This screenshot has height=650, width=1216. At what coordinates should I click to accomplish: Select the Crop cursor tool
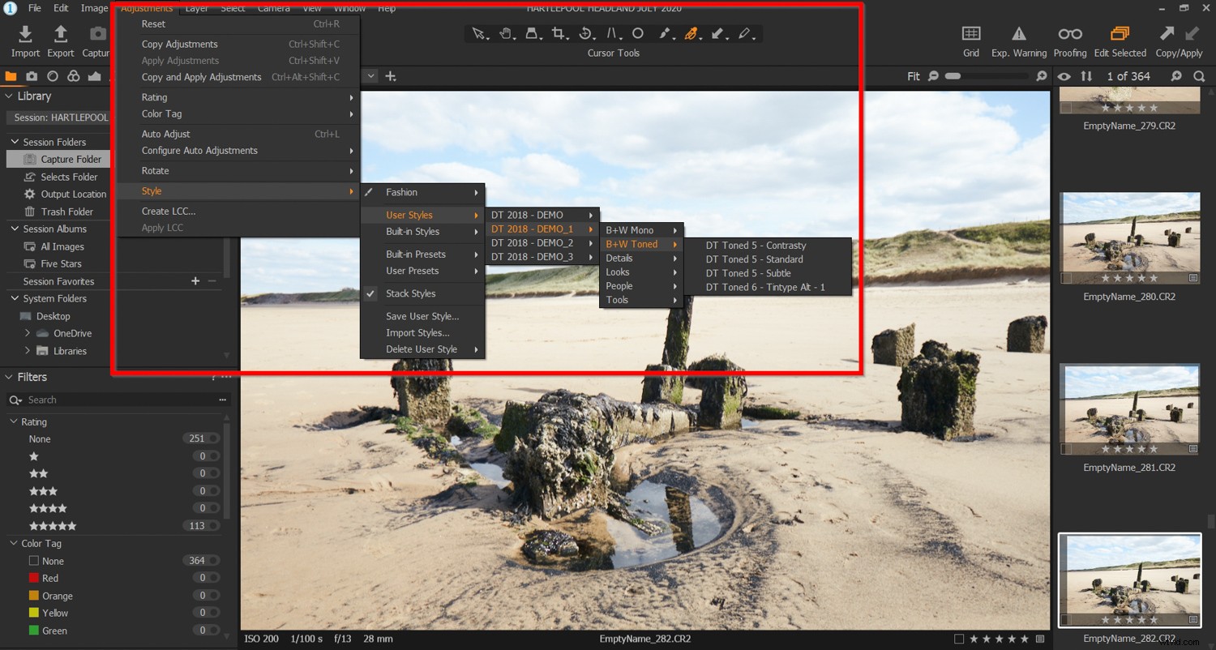click(559, 33)
